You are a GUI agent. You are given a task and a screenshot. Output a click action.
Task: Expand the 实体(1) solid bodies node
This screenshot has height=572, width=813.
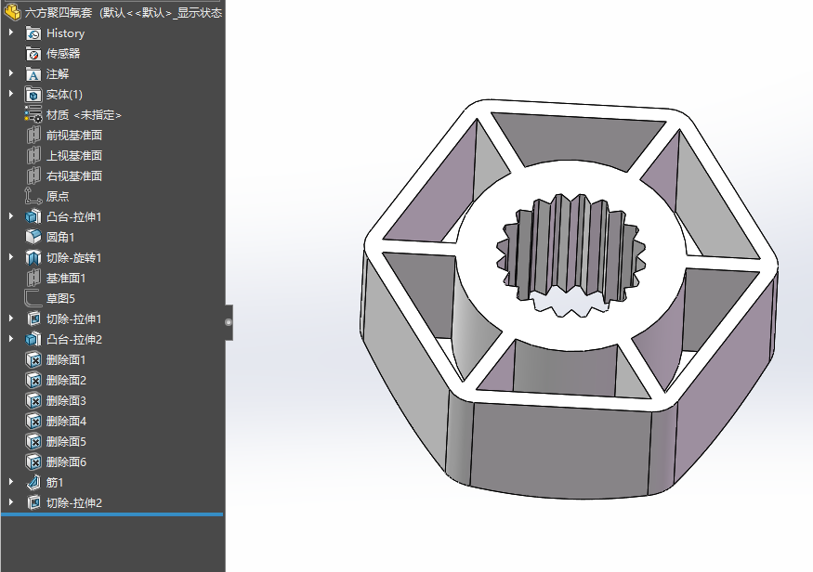11,94
